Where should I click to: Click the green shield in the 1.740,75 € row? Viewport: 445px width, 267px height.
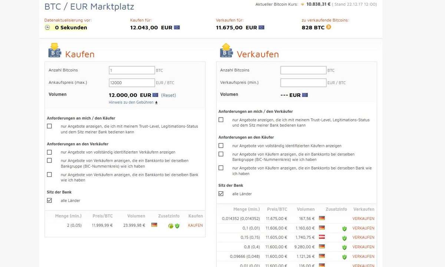(345, 238)
